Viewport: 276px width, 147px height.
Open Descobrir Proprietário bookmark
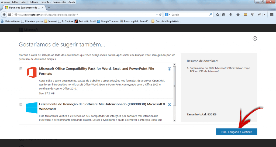(x=166, y=21)
